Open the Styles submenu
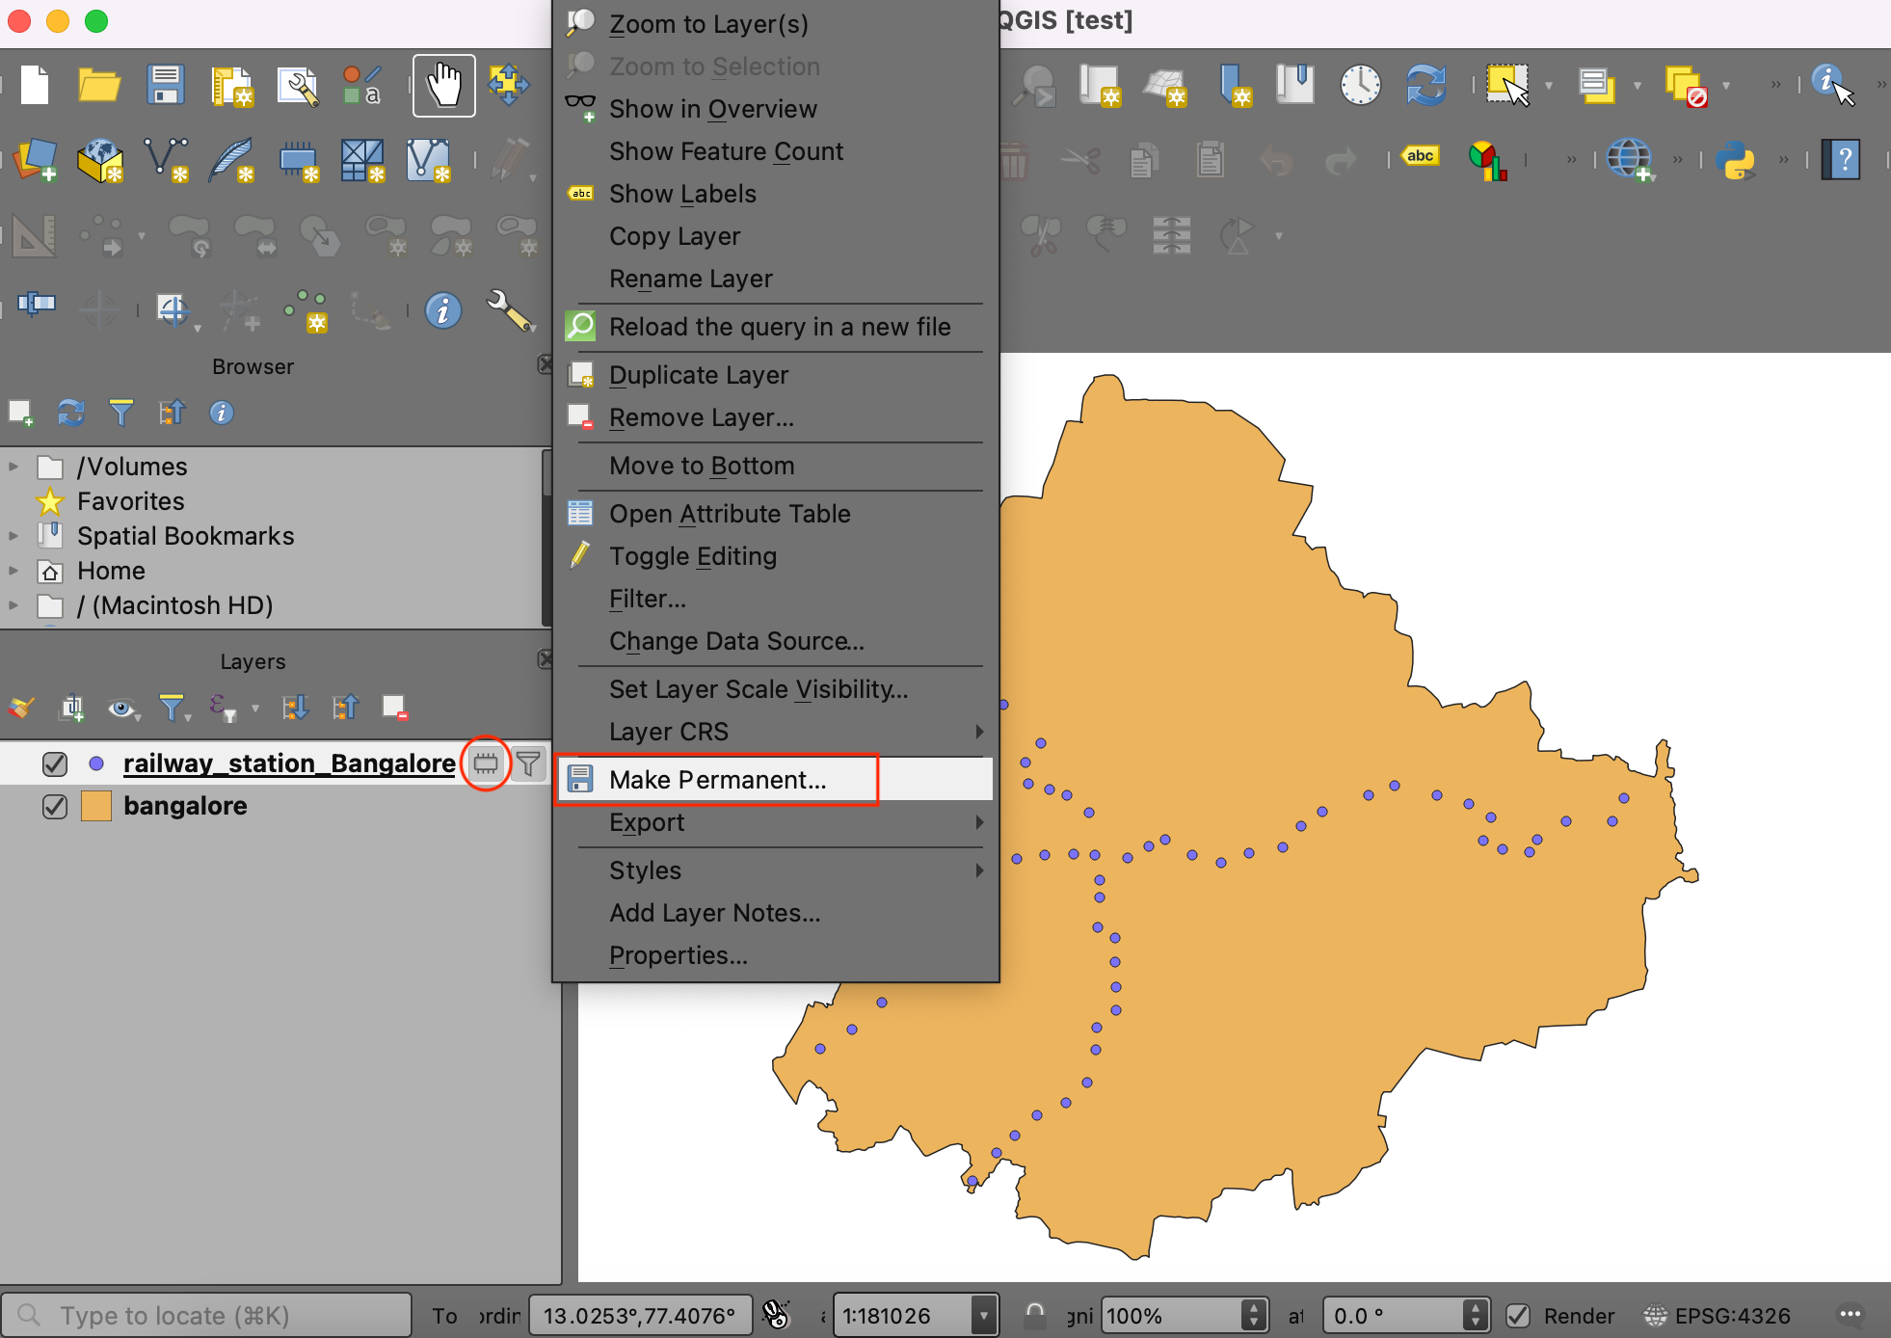This screenshot has height=1338, width=1891. (x=776, y=870)
